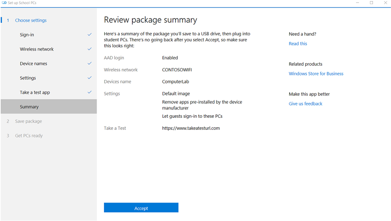This screenshot has height=221, width=391.
Task: Select the Take a test app step
Action: (x=35, y=92)
